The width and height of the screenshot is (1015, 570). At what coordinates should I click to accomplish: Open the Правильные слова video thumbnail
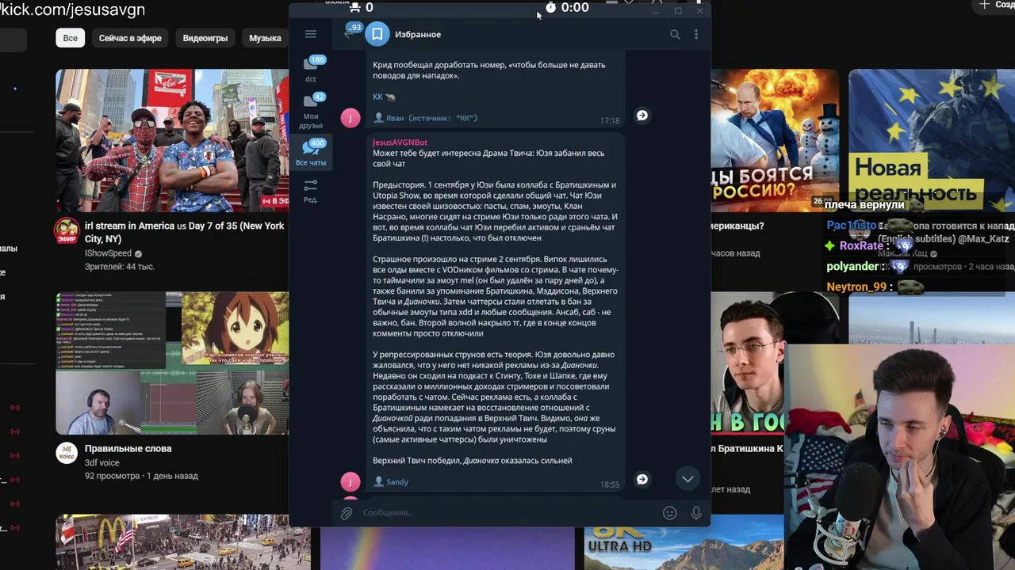(x=172, y=363)
